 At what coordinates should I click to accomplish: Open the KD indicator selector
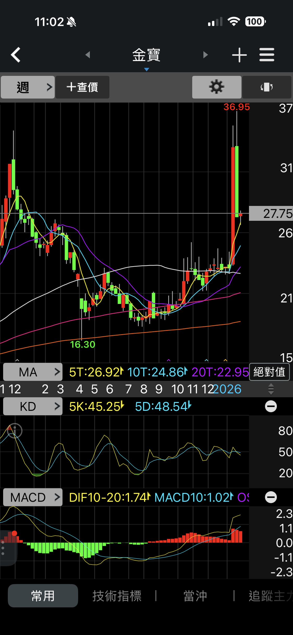tap(33, 406)
